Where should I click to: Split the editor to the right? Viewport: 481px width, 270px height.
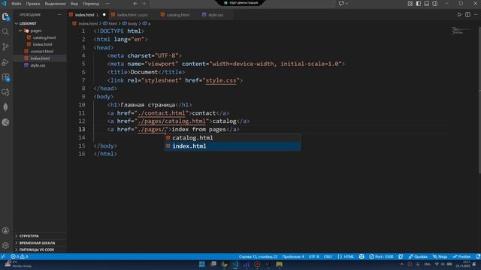click(467, 15)
